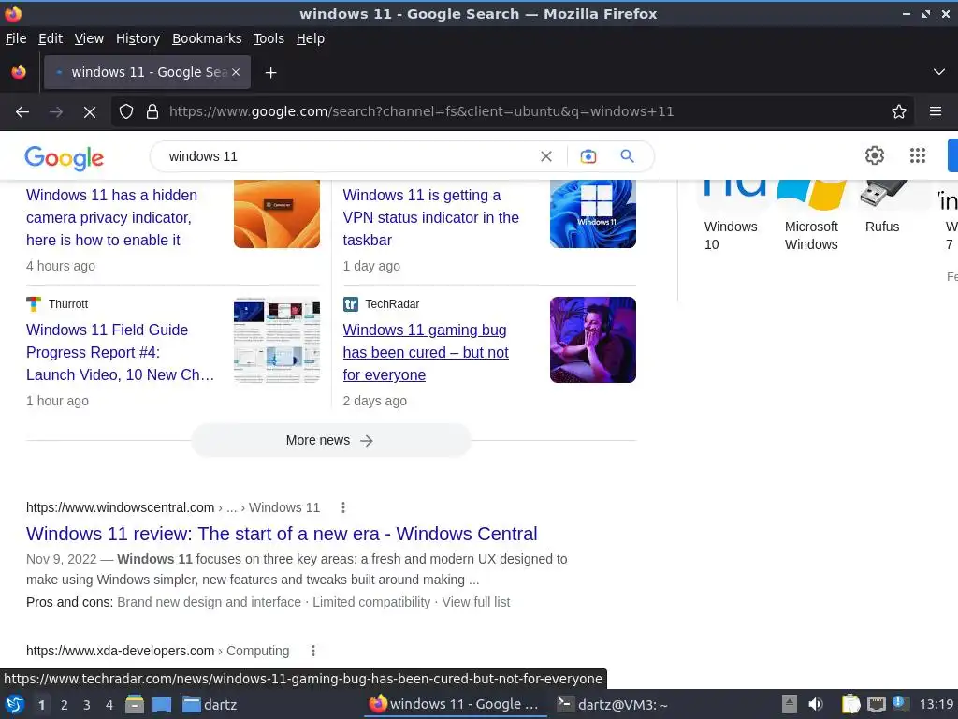This screenshot has width=958, height=719.
Task: Open the VPN status indicator article
Action: [x=430, y=217]
